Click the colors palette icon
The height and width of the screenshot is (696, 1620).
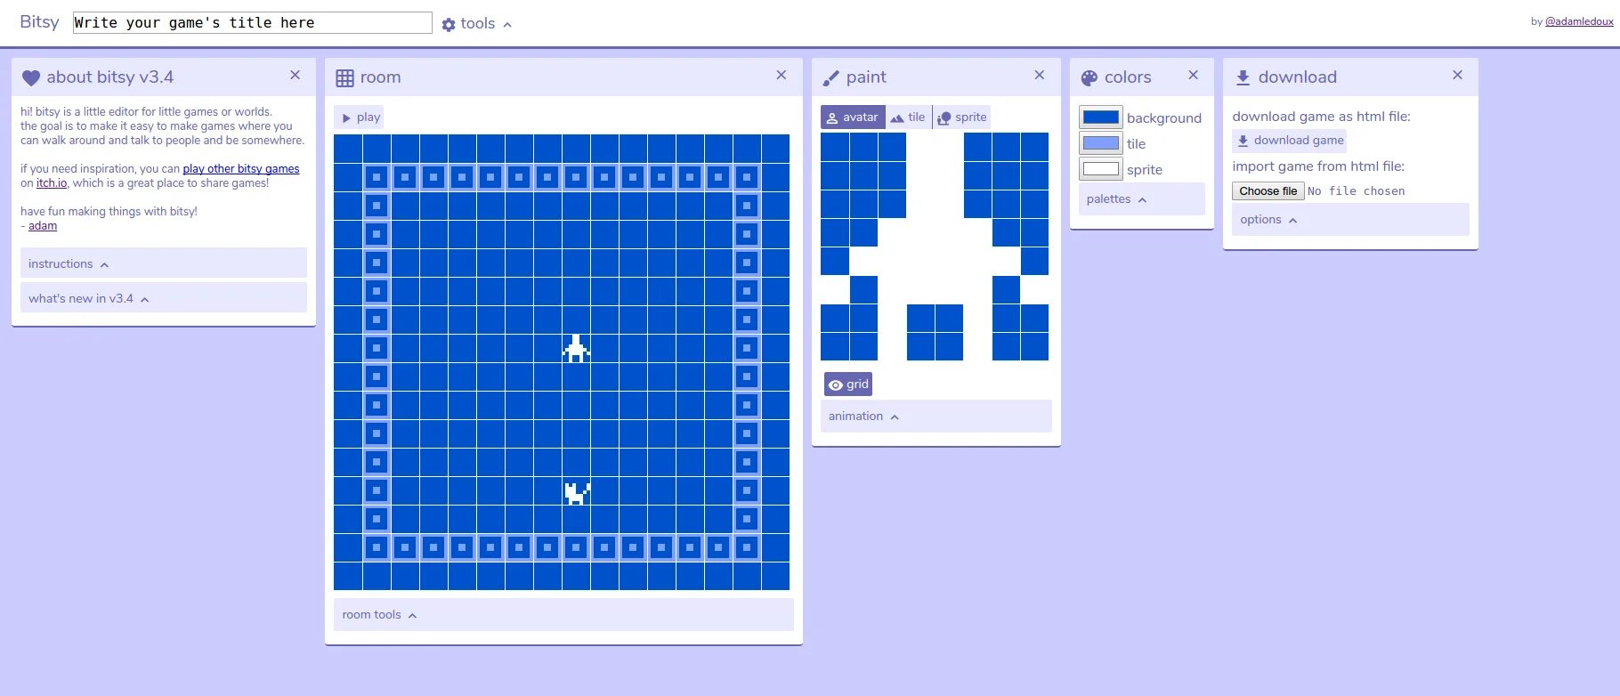coord(1089,78)
